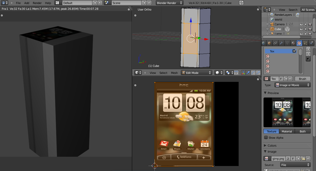
Task: Click the Brush button
Action: coord(302,79)
